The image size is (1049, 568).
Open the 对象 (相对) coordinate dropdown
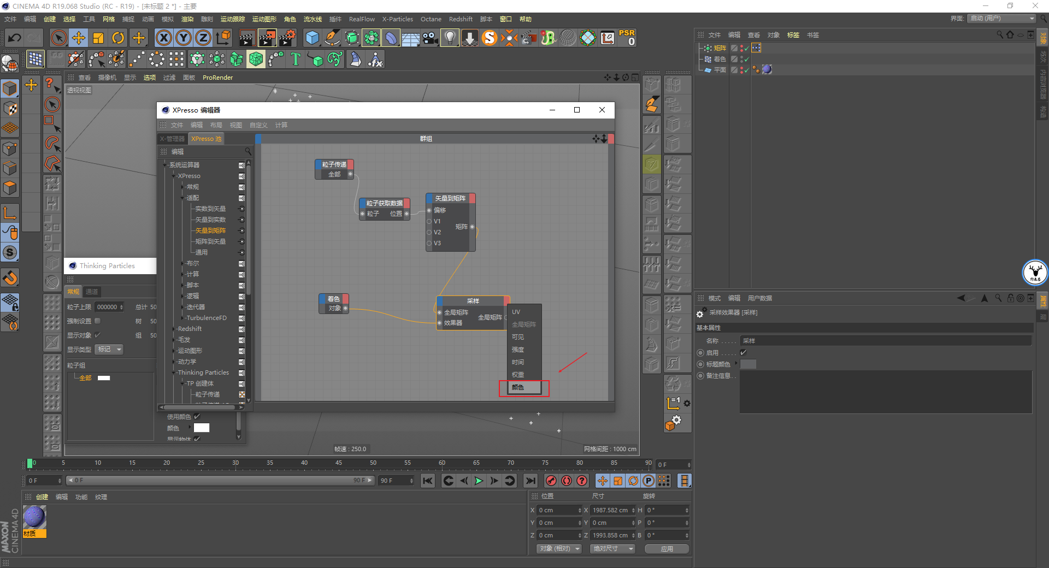point(559,548)
